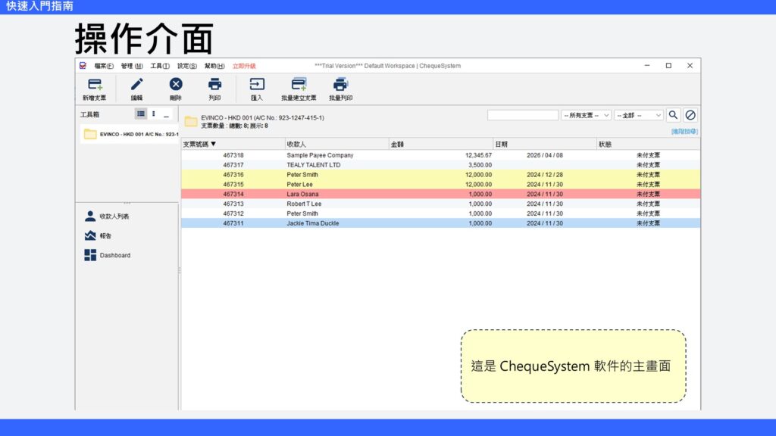Select cheque row 467312 Peter Smith
The width and height of the screenshot is (776, 436).
click(440, 213)
